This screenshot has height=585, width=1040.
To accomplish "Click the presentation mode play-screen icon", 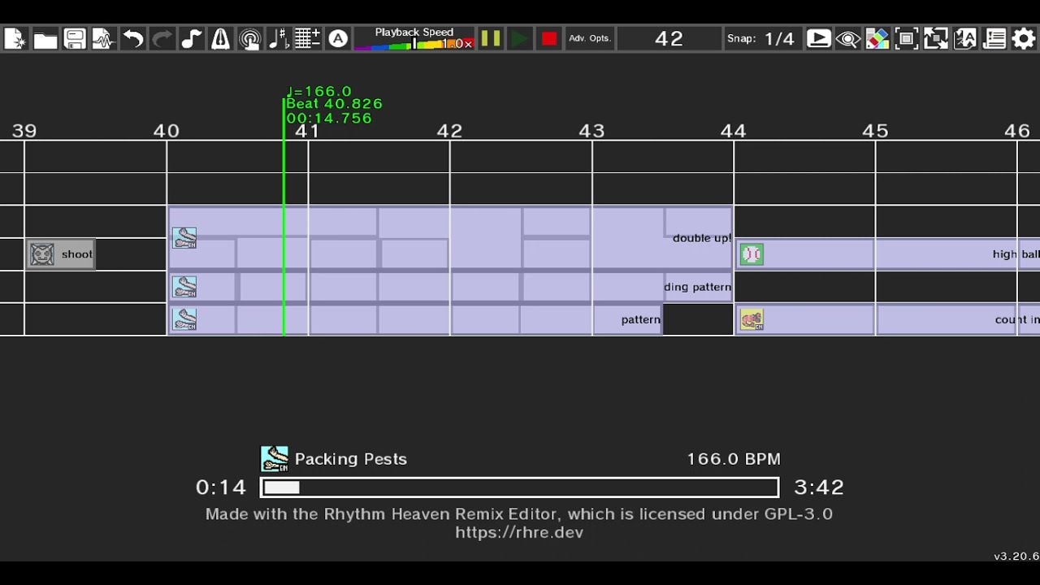I will [x=818, y=39].
